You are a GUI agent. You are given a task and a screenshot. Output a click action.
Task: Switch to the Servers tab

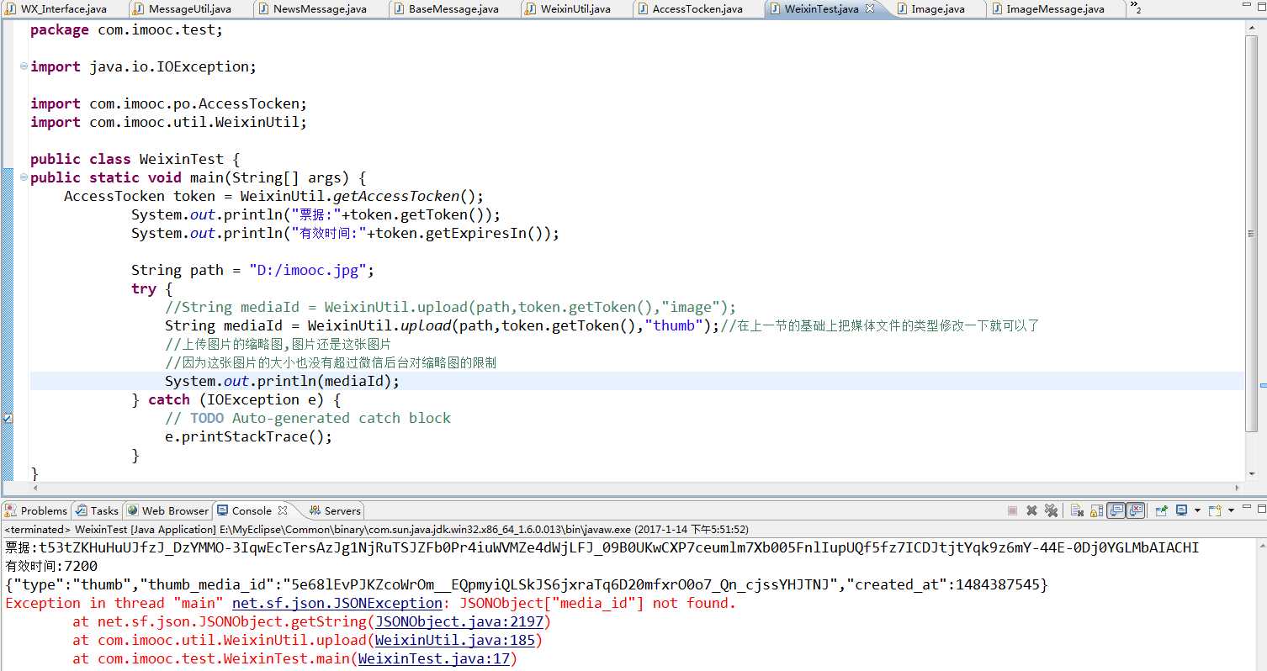(x=334, y=510)
